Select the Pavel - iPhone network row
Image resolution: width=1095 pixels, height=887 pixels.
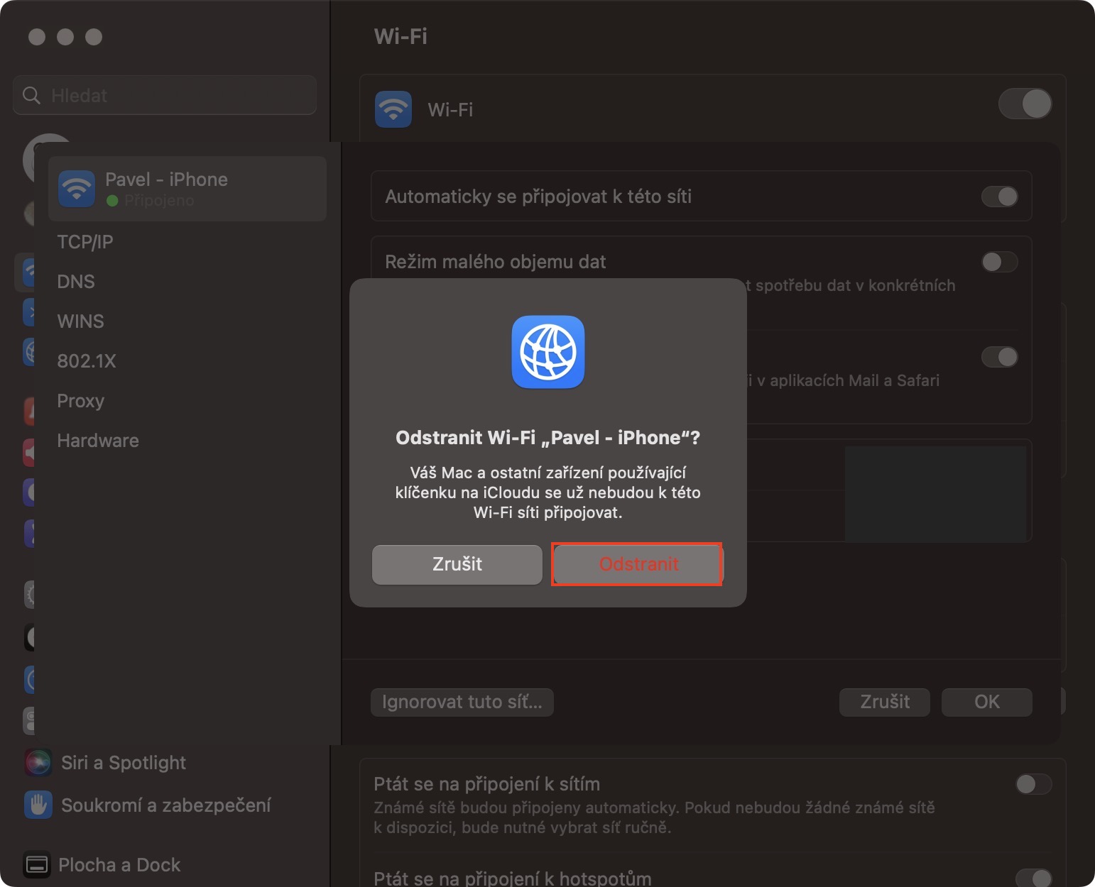point(187,188)
